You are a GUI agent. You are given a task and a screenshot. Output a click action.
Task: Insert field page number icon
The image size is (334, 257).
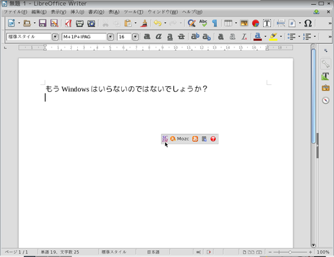[292, 23]
